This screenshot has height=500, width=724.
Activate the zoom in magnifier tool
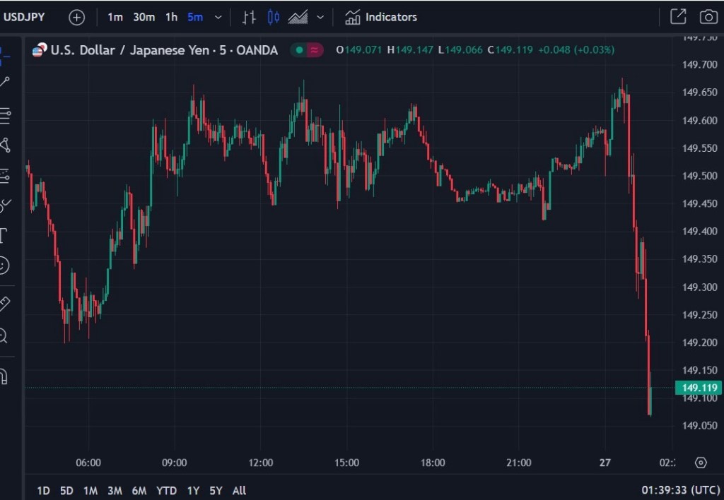4,336
